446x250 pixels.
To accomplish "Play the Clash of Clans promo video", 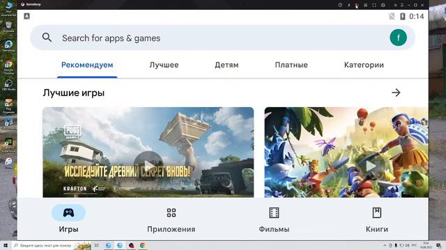I will [x=369, y=165].
